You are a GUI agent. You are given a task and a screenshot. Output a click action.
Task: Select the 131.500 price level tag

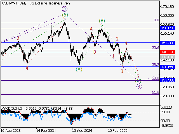pyautogui.click(x=168, y=80)
